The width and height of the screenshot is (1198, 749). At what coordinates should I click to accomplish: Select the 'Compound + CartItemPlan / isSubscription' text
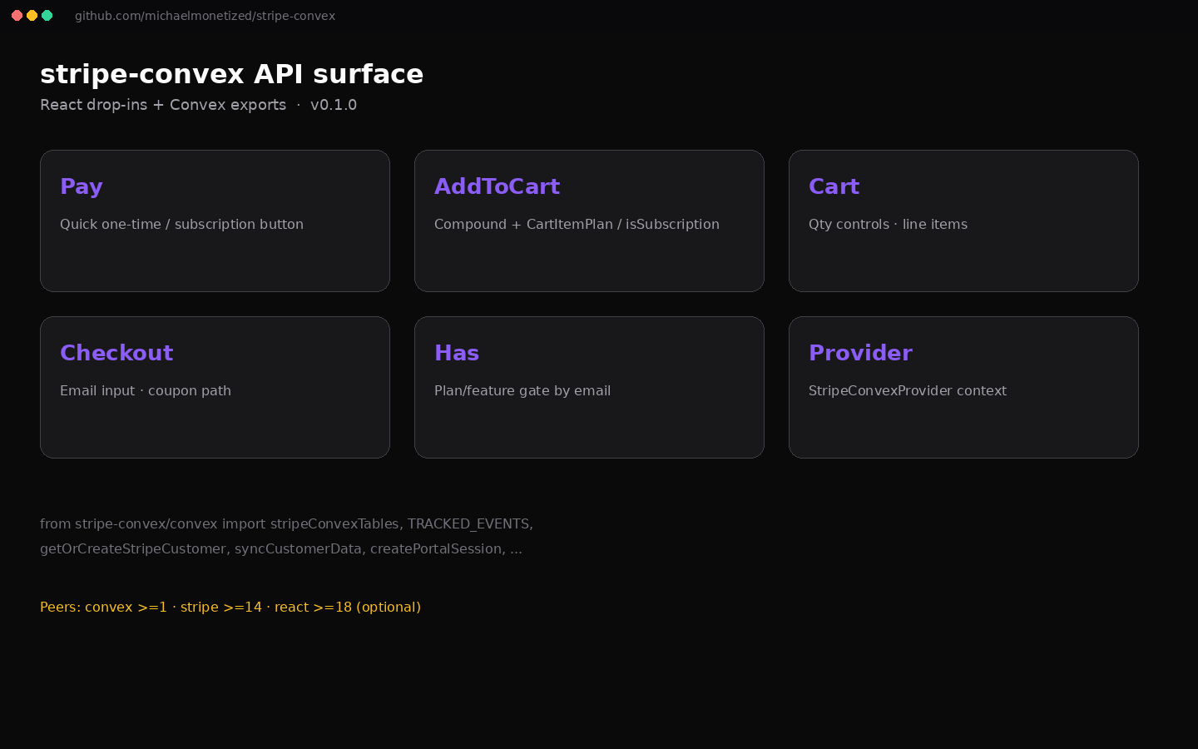pos(577,224)
